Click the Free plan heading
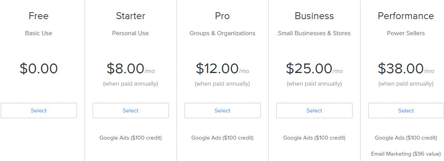The width and height of the screenshot is (444, 161). [x=39, y=16]
